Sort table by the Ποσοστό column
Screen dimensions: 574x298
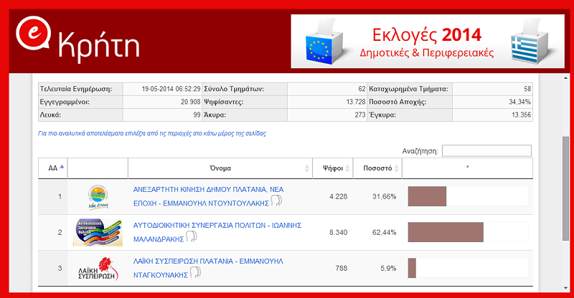[x=377, y=168]
